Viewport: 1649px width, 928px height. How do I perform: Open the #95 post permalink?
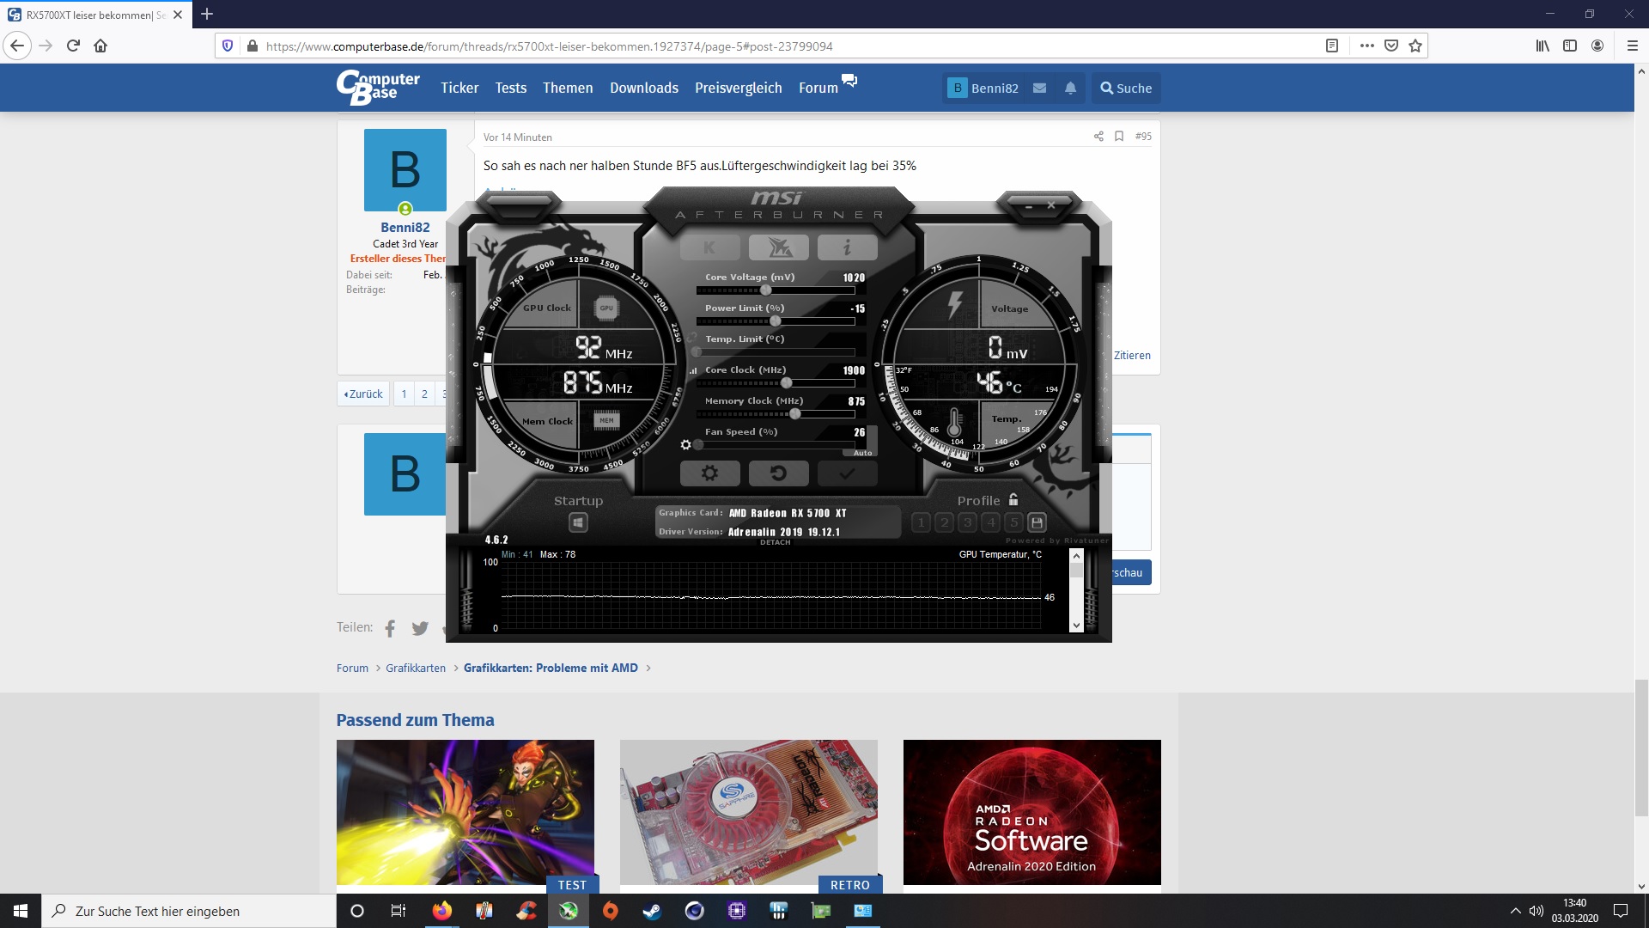1143,136
